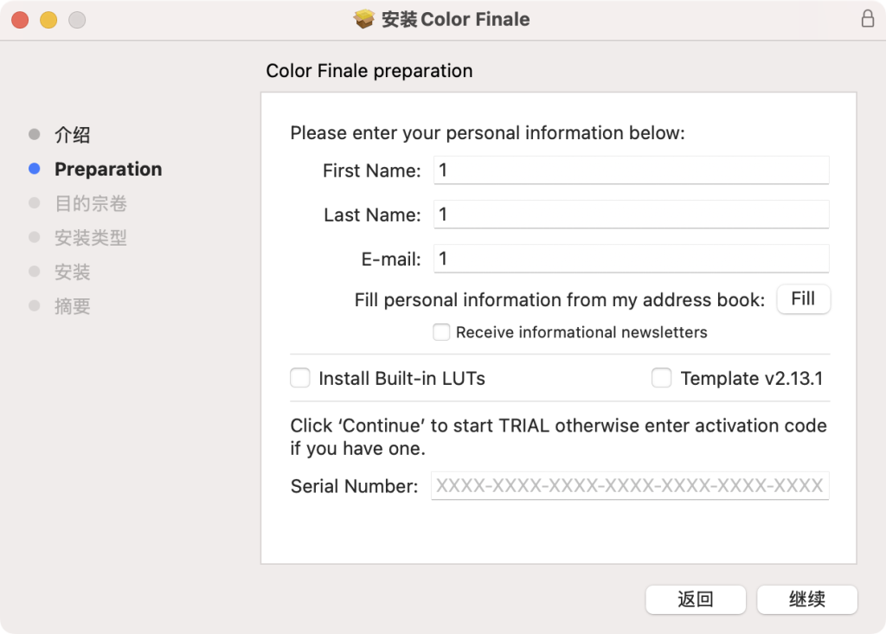
Task: Click 安装类型 step in the sidebar
Action: click(91, 238)
